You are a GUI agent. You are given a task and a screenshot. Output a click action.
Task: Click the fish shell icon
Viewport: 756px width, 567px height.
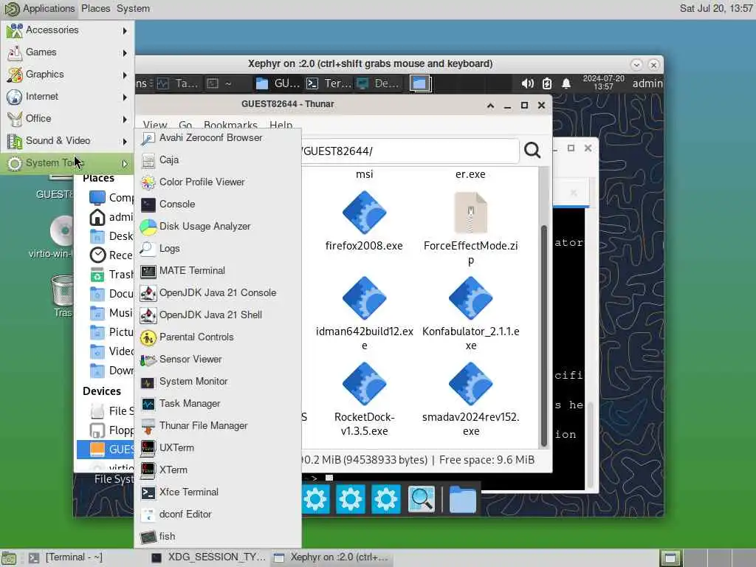tap(148, 537)
